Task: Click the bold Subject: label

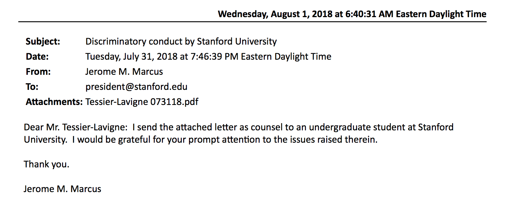Action: click(x=43, y=42)
